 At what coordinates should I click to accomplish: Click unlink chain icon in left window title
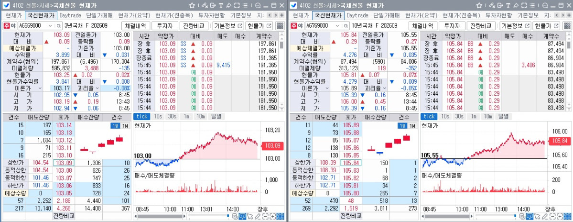click(205, 5)
